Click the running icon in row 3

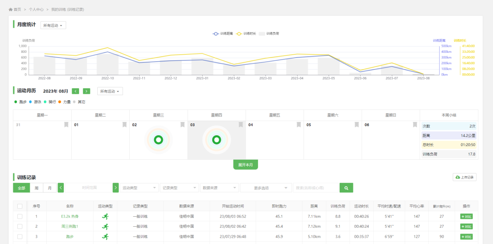coord(105,236)
